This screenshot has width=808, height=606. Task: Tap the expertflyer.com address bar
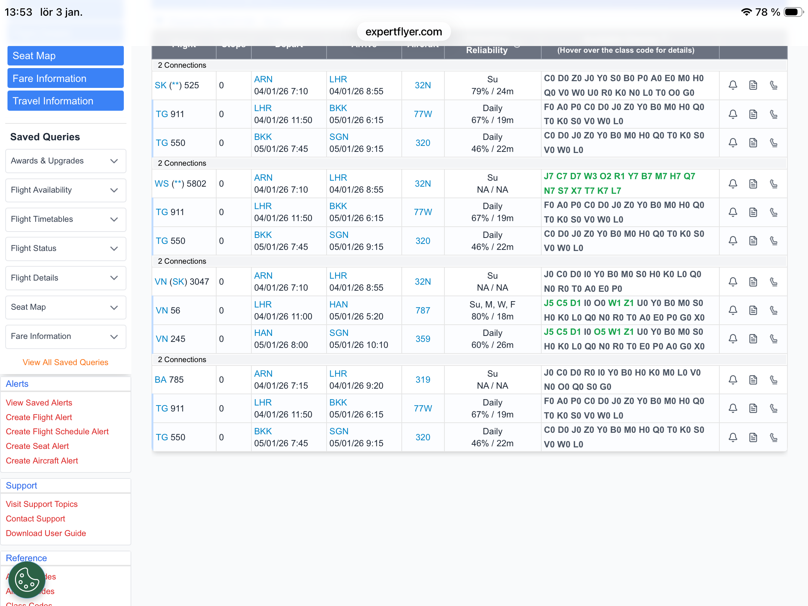[x=404, y=32]
